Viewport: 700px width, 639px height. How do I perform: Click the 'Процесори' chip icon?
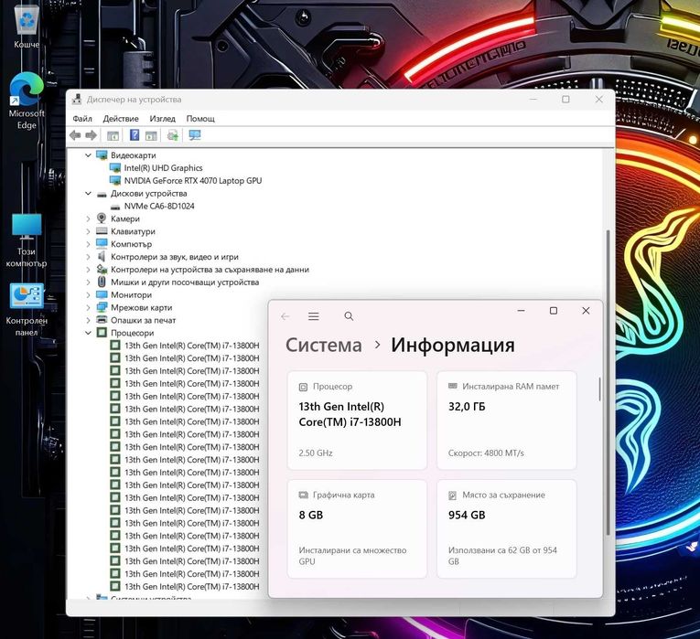coord(102,333)
